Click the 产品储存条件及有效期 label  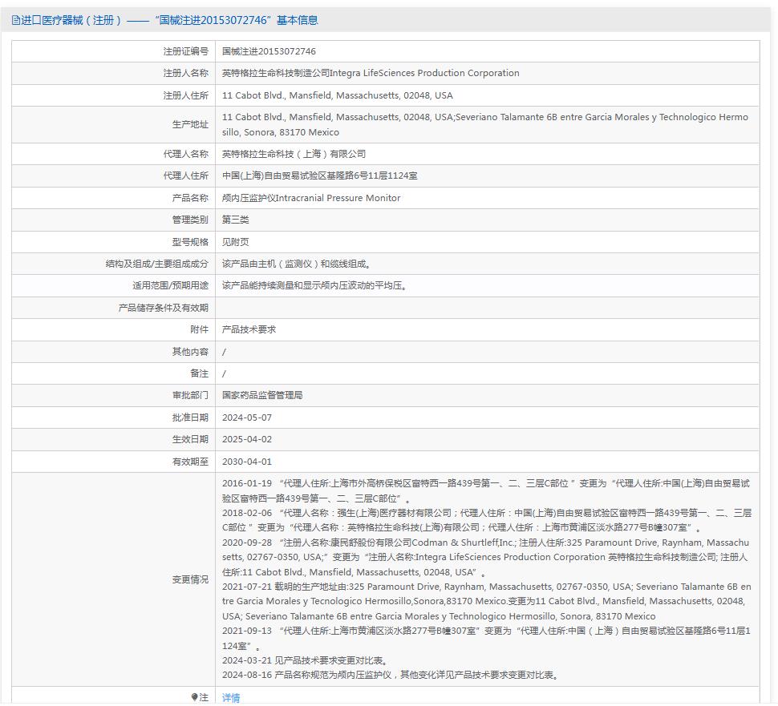pos(164,308)
